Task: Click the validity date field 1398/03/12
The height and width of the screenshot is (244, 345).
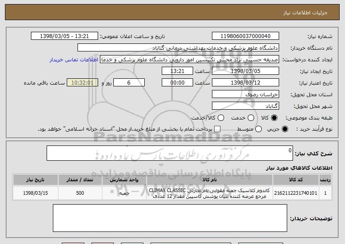Action: [x=246, y=83]
